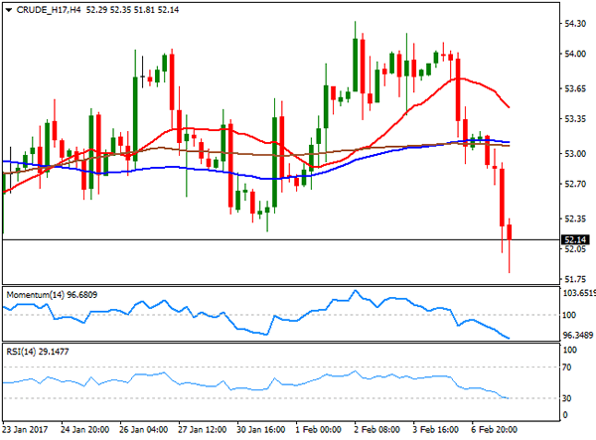Click the 24 Jan 20:00 time label
This screenshot has height=440, width=596.
[x=84, y=430]
